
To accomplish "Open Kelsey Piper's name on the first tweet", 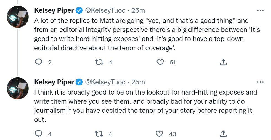I will click(x=54, y=10).
